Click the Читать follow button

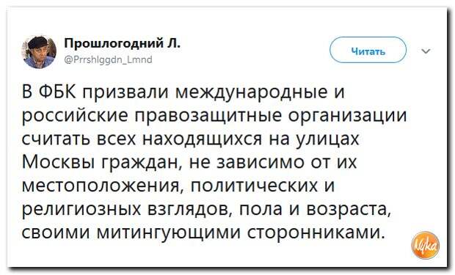click(x=368, y=50)
